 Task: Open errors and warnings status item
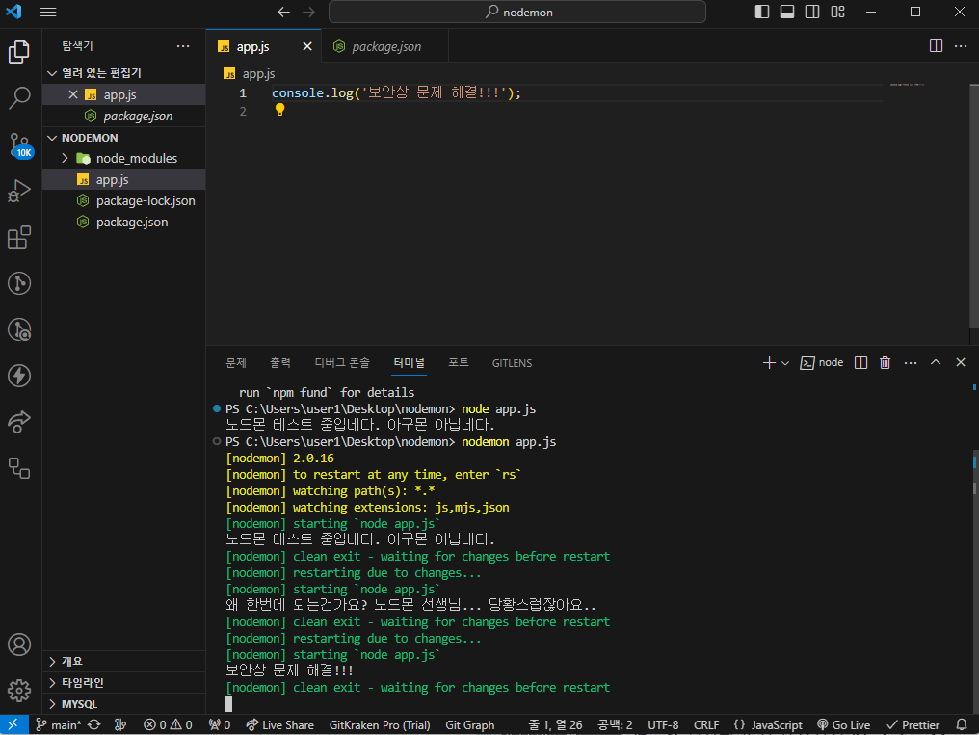(168, 725)
